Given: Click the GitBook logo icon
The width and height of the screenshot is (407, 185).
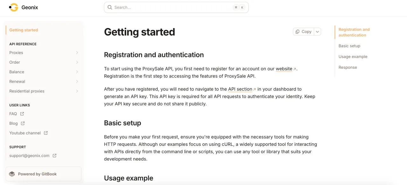Looking at the screenshot, I should pyautogui.click(x=12, y=174).
